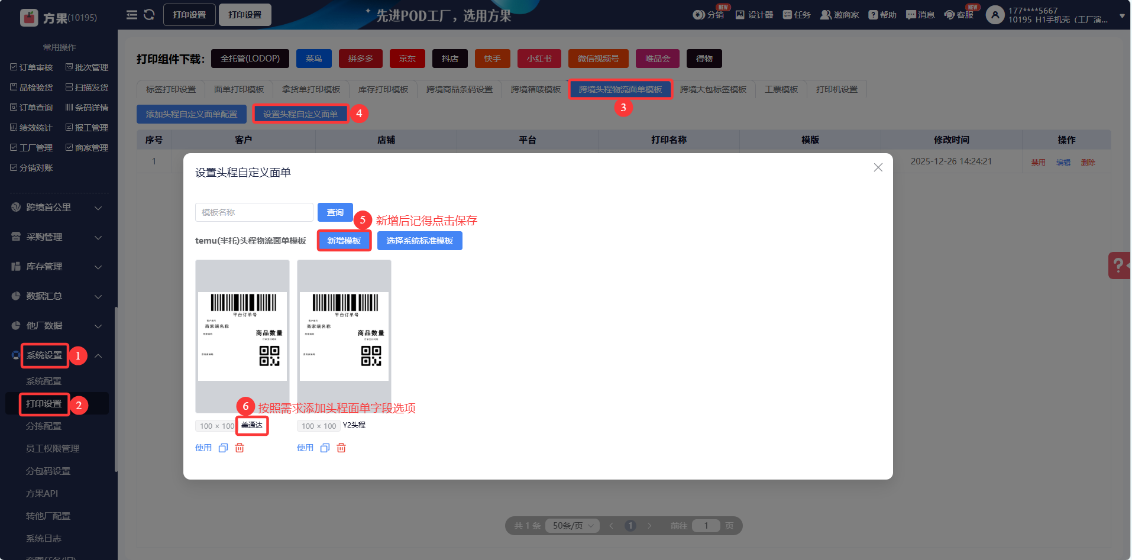
Task: Contact 客服 customer service
Action: tap(959, 15)
